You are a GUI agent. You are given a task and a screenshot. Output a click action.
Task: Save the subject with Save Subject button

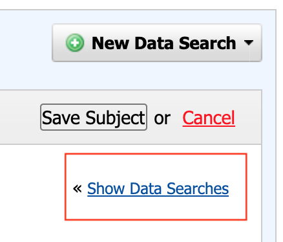tap(94, 117)
